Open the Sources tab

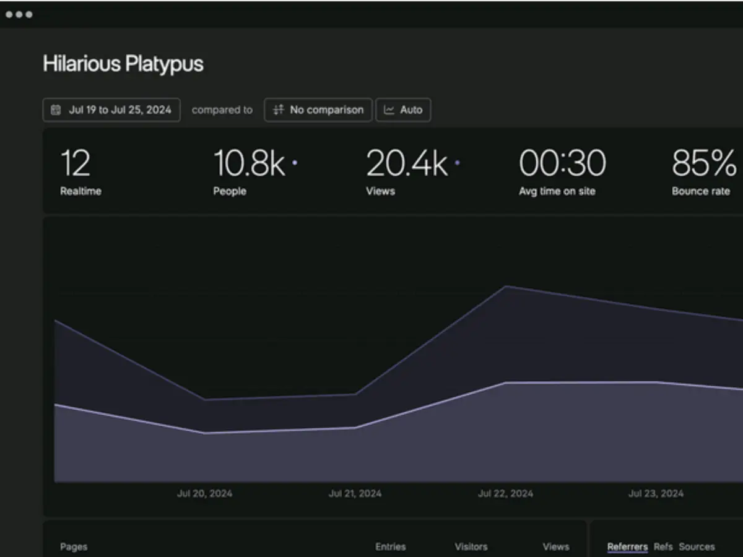click(x=697, y=546)
